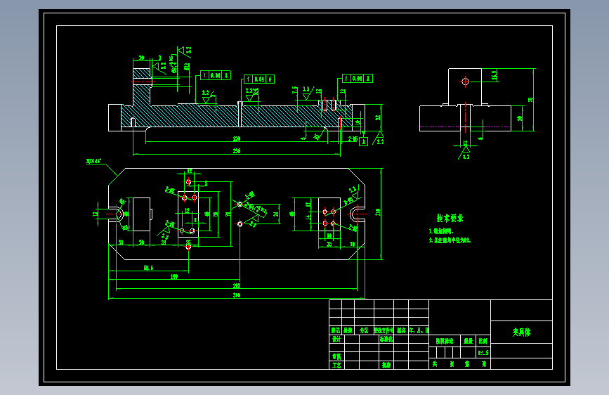Click the 110 width dimension text
Image resolution: width=609 pixels, height=395 pixels.
(x=377, y=212)
